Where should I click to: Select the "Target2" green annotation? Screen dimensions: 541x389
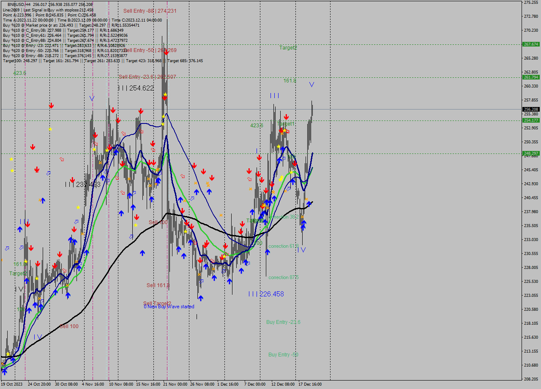pyautogui.click(x=288, y=47)
